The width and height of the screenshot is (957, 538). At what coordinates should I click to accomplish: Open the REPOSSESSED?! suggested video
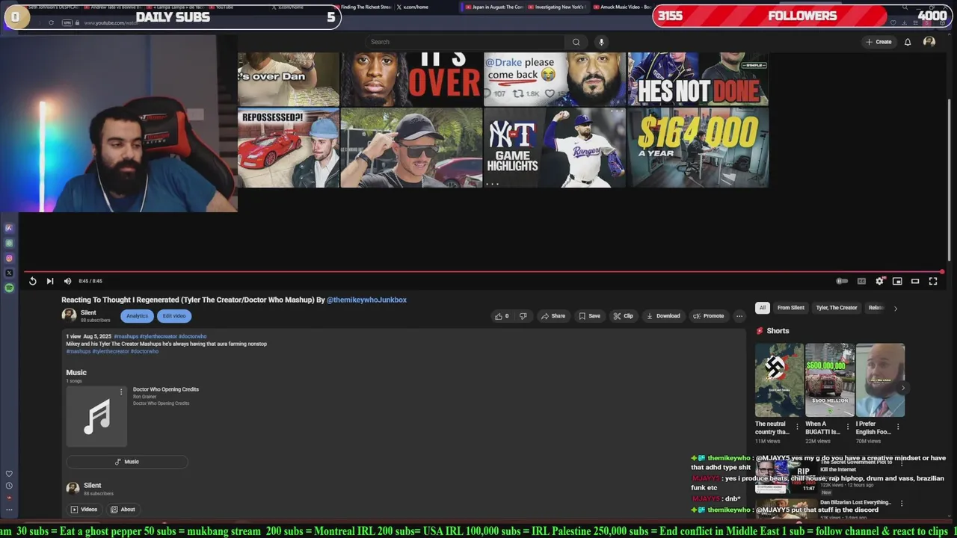(289, 147)
